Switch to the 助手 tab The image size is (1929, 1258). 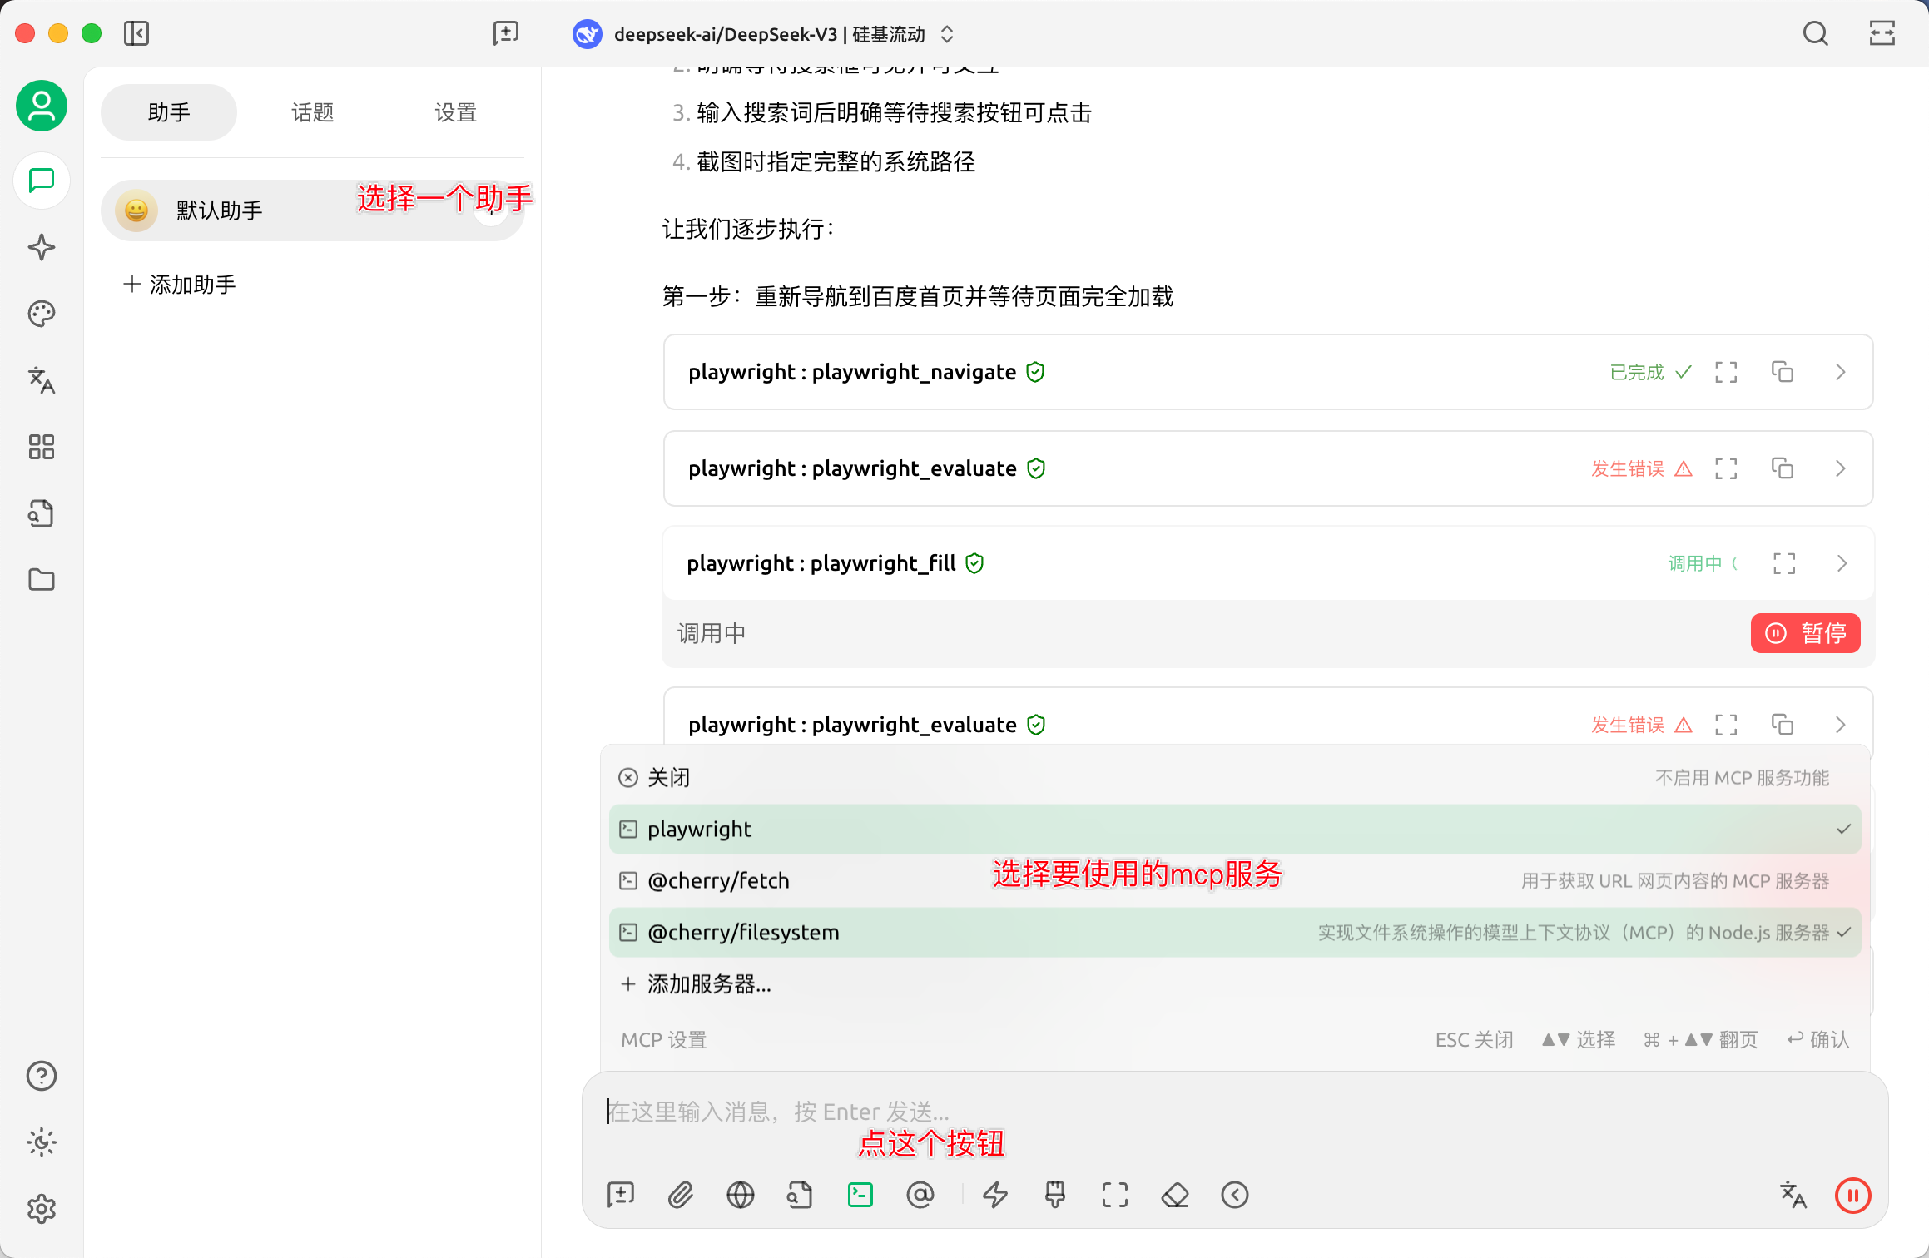169,112
